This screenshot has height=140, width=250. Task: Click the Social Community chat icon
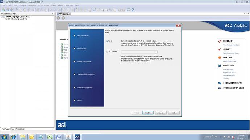220,83
